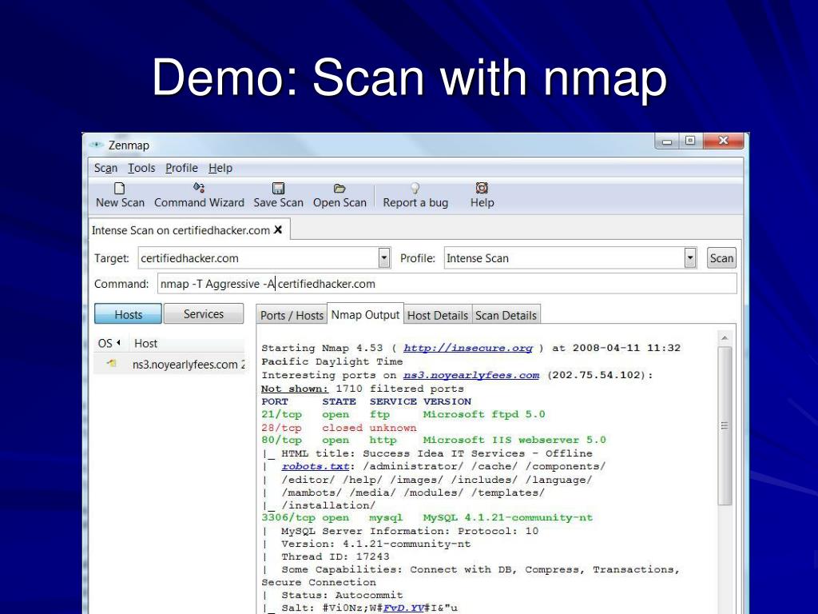Open the Tools menu
The width and height of the screenshot is (818, 614).
click(x=141, y=168)
